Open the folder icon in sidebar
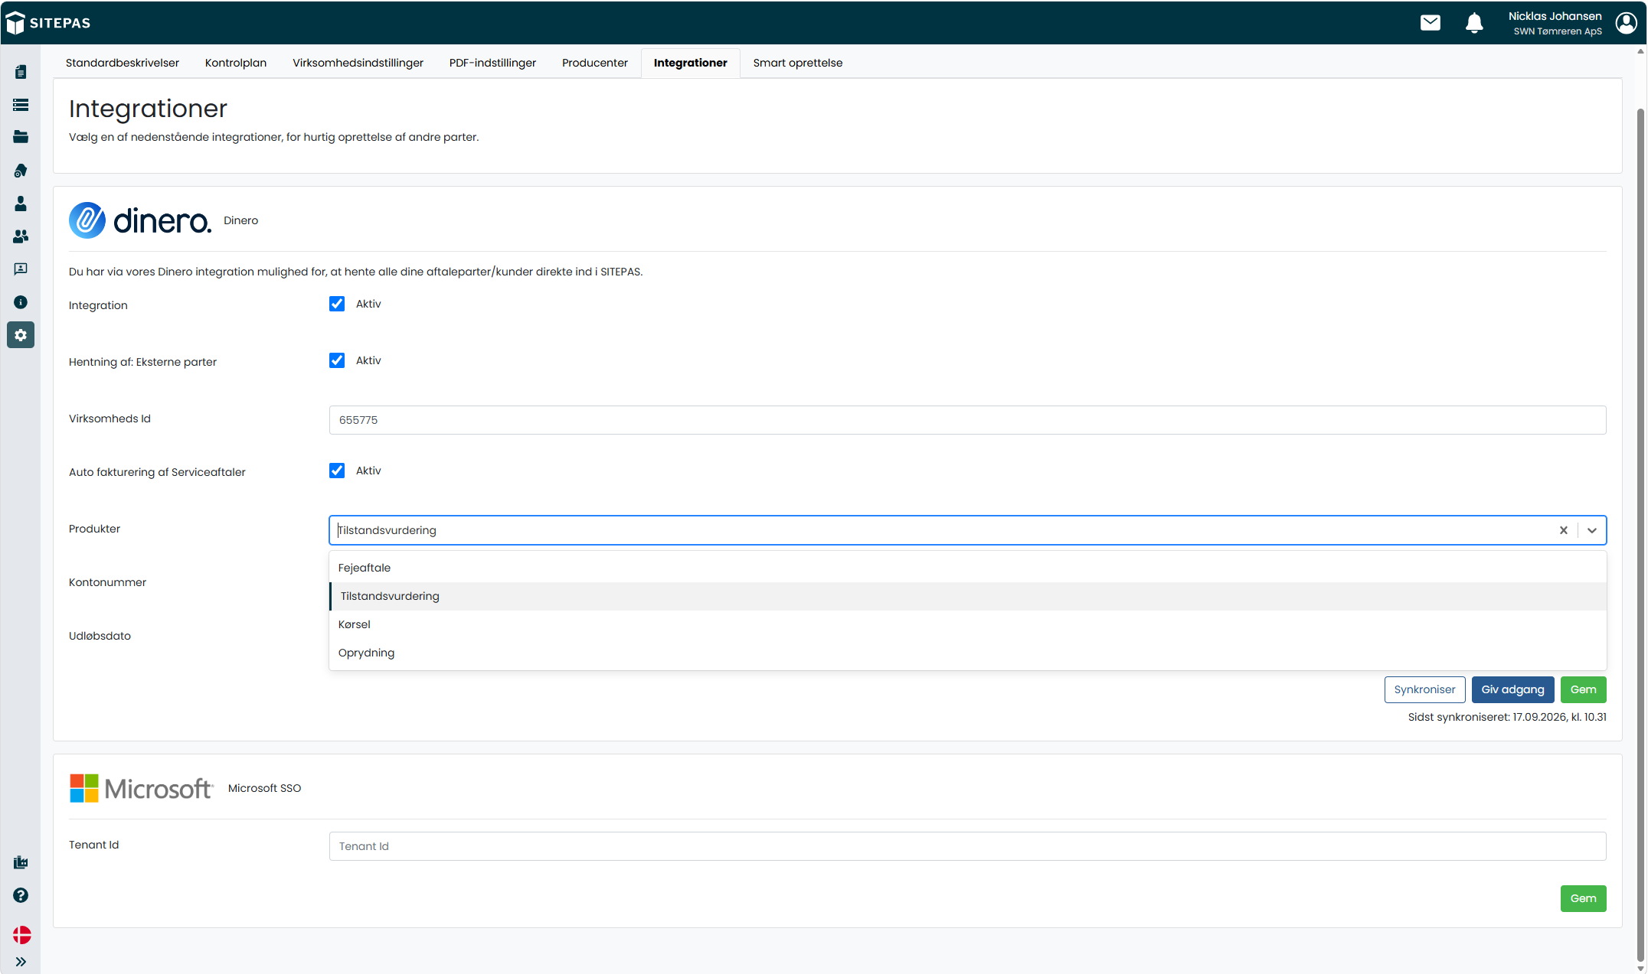 point(21,137)
